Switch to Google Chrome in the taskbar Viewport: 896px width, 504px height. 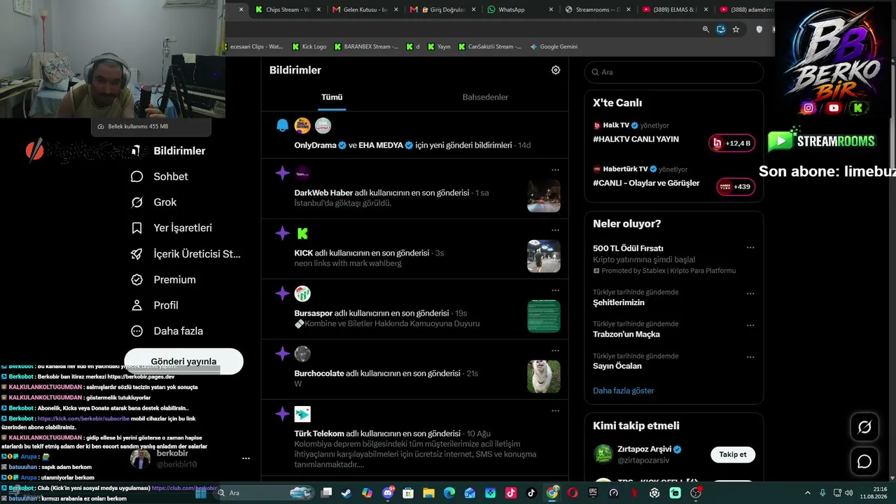pyautogui.click(x=552, y=493)
